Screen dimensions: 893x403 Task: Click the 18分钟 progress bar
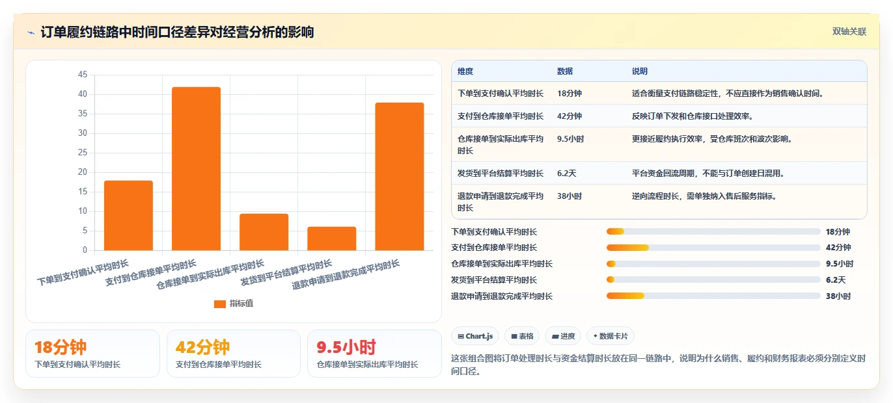tap(713, 231)
